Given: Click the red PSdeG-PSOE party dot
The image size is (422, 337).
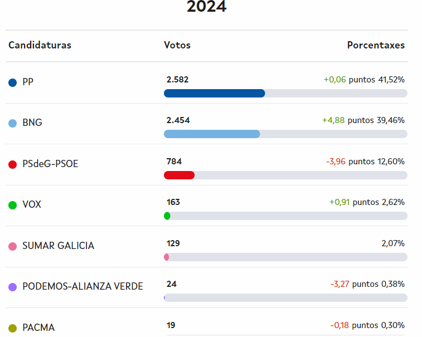Looking at the screenshot, I should click(x=13, y=164).
